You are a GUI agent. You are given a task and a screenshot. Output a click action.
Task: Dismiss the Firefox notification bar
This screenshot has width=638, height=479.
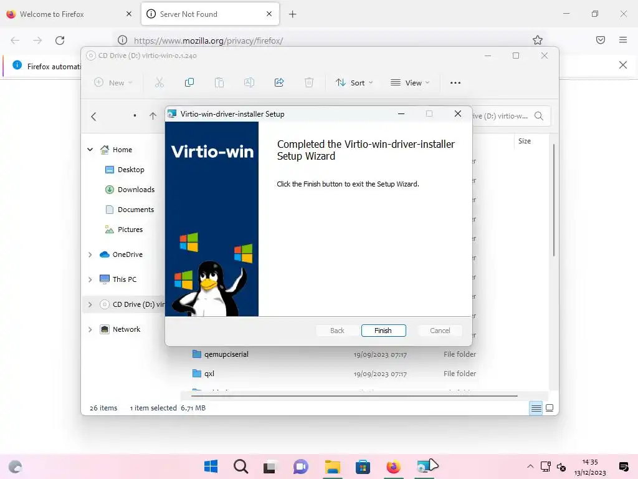click(x=623, y=65)
